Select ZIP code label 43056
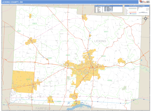Screen dimensions: 151x111 [x=109, y=80]
